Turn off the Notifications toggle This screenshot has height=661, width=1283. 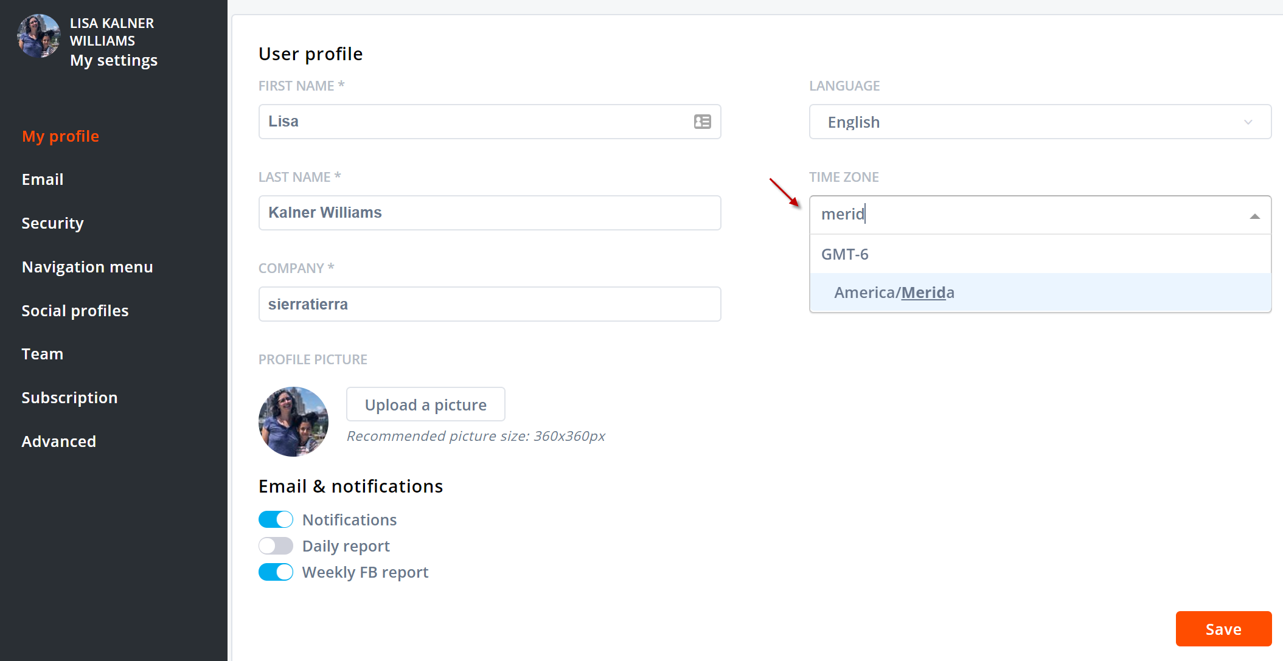[276, 519]
